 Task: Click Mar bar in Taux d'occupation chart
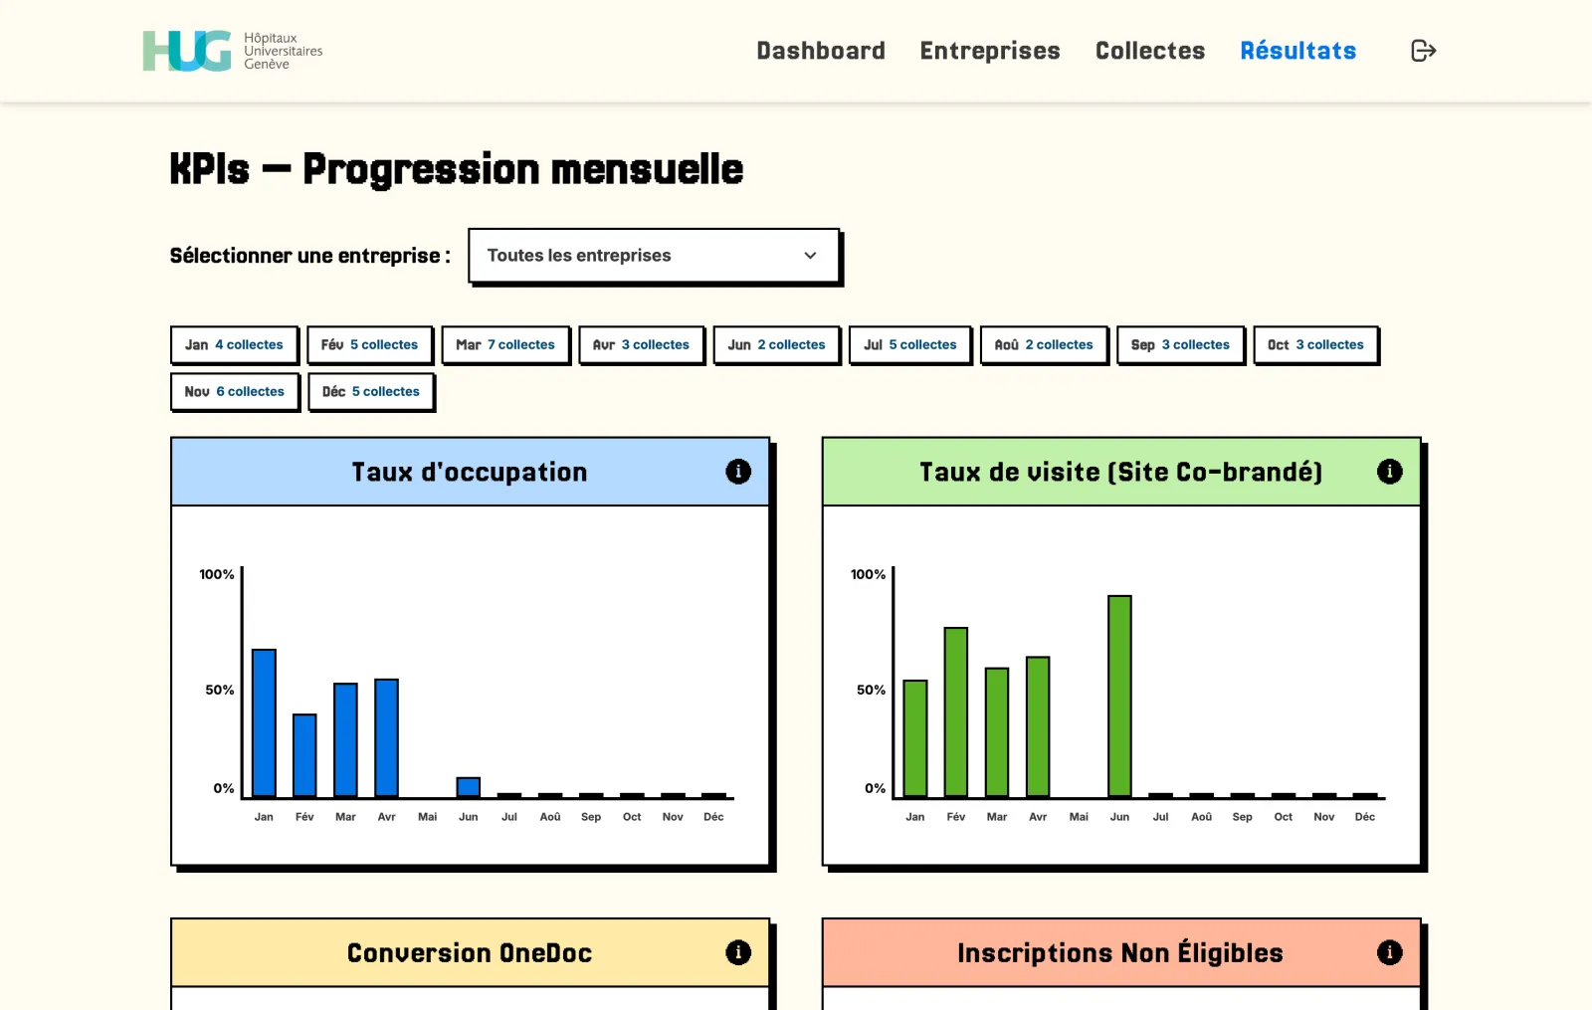tap(345, 740)
